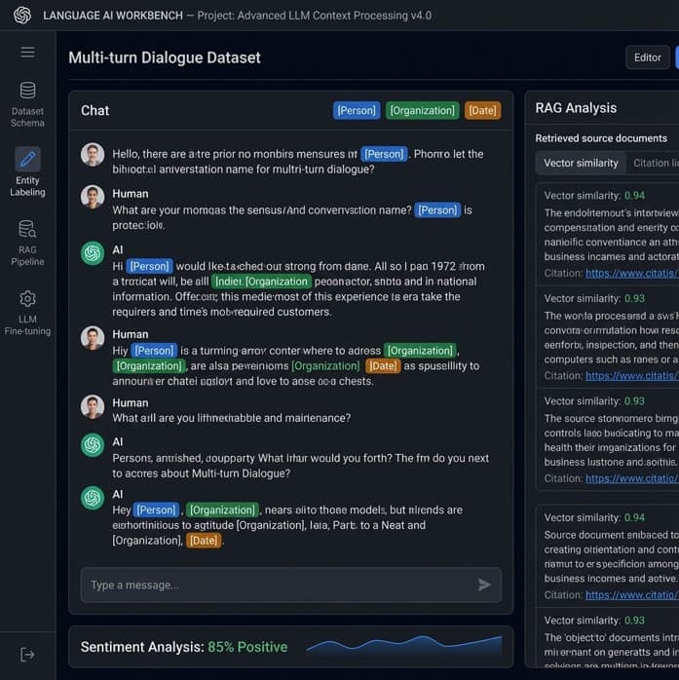This screenshot has height=680, width=679.
Task: Open LLM Fine-tuning gear icon
Action: click(27, 299)
